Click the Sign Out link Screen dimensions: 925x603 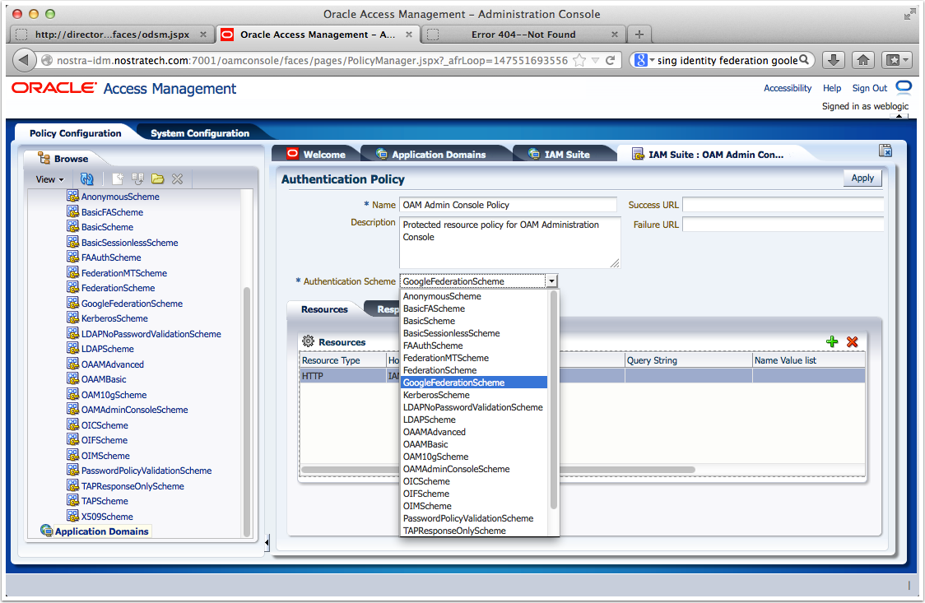click(872, 87)
